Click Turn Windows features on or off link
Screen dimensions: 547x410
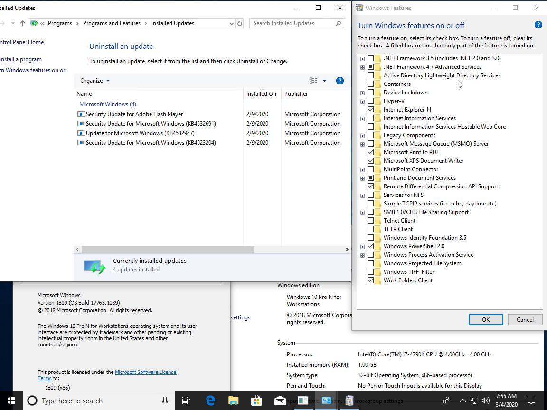[33, 70]
